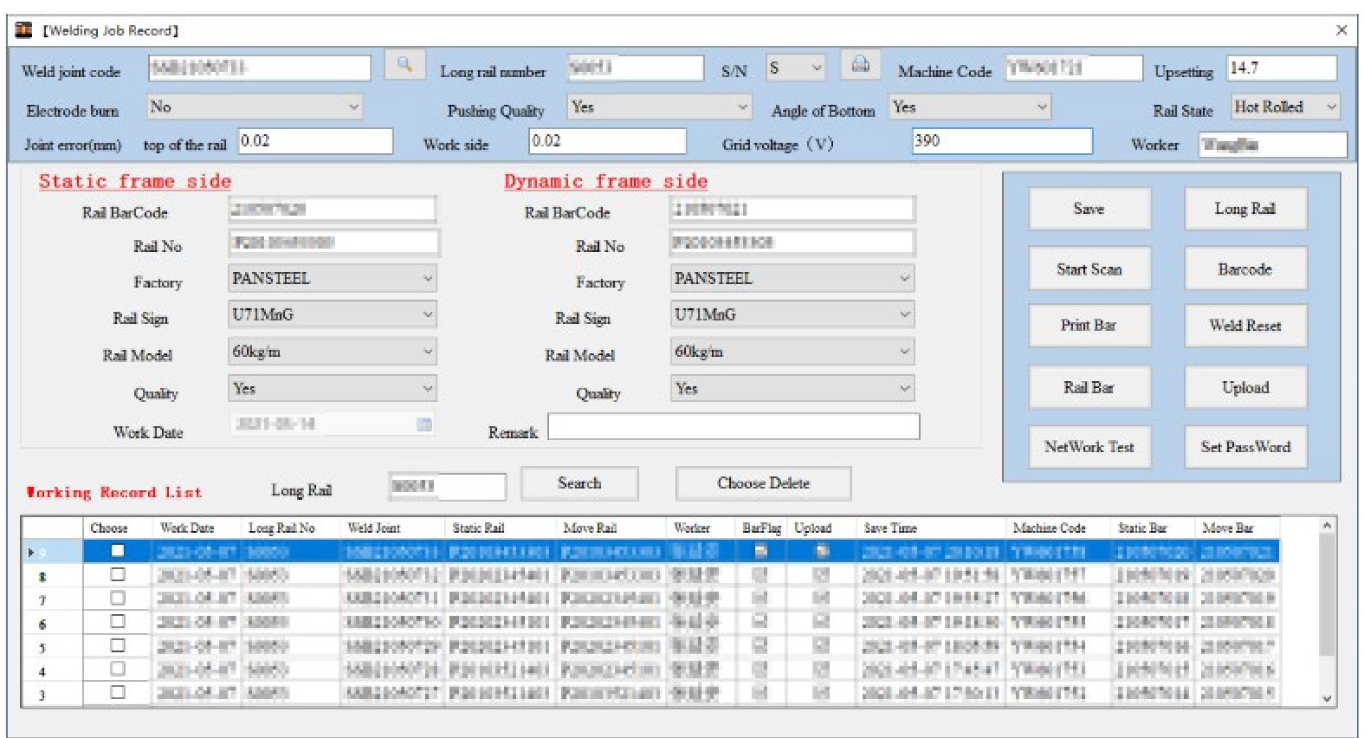Click the BarFlag icon in row 8
Image resolution: width=1364 pixels, height=738 pixels.
click(760, 574)
